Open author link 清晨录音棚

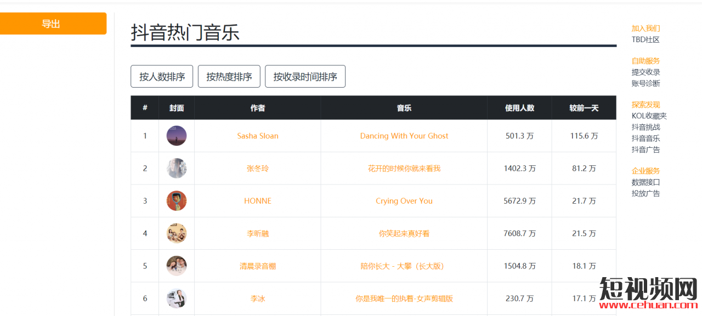pyautogui.click(x=258, y=266)
